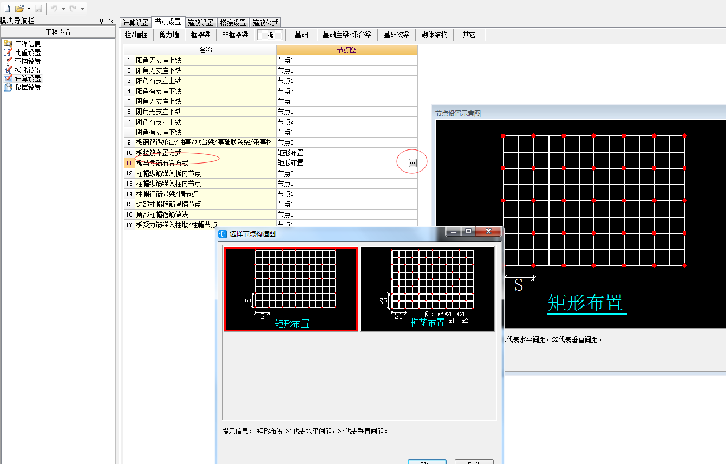Screen dimensions: 726x464
Task: Select row 阴角有支座下铁
Action: pos(206,132)
